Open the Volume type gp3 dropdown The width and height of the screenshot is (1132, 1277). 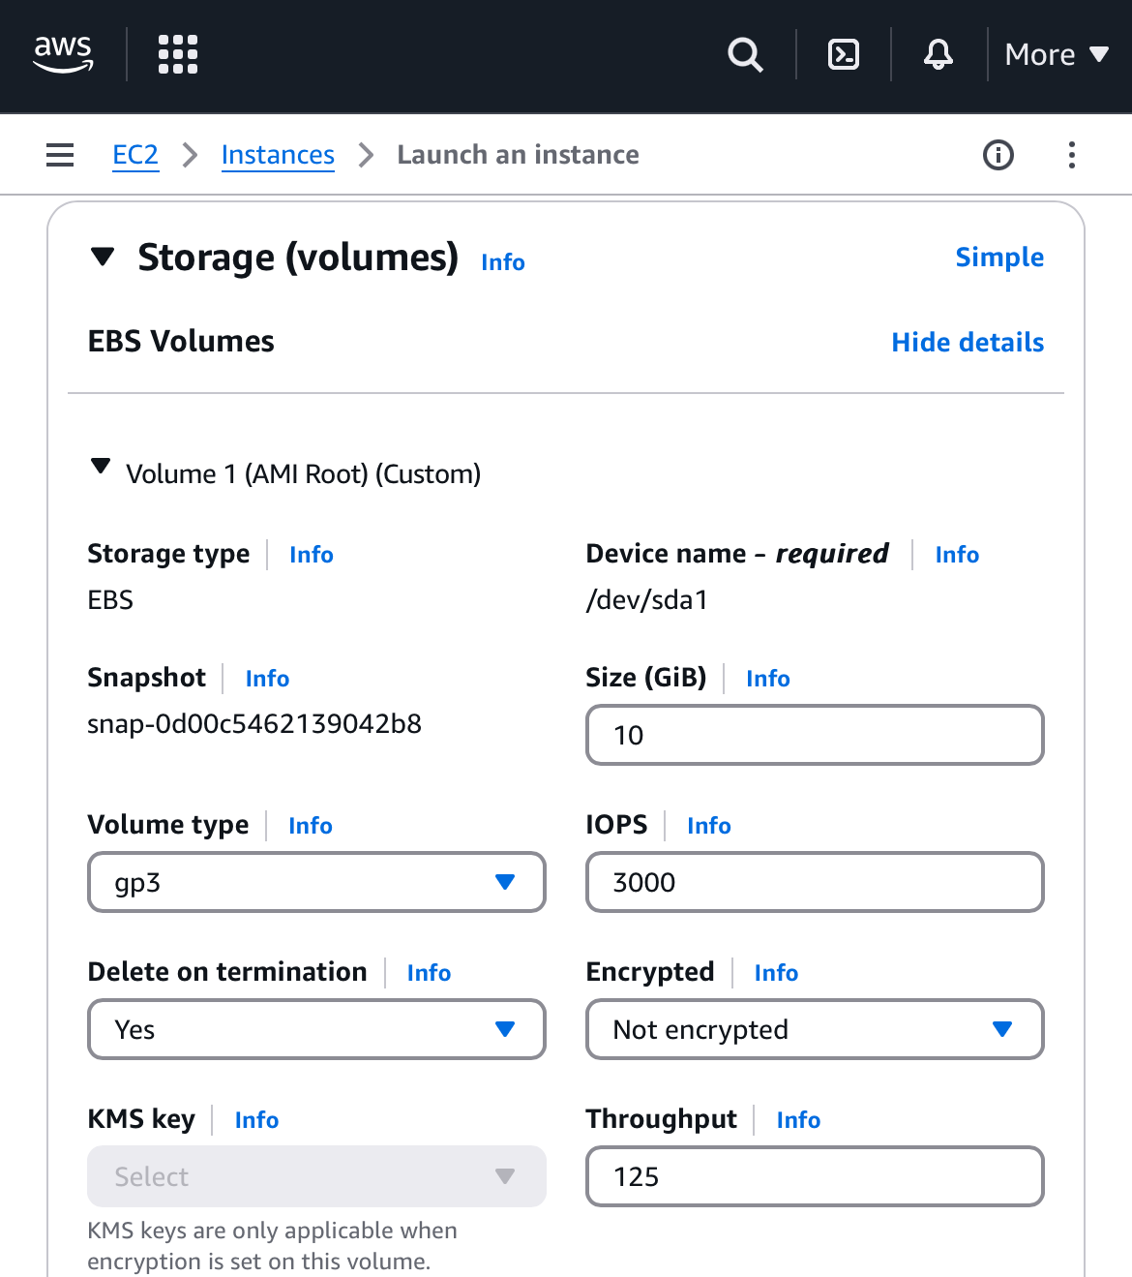pyautogui.click(x=316, y=882)
